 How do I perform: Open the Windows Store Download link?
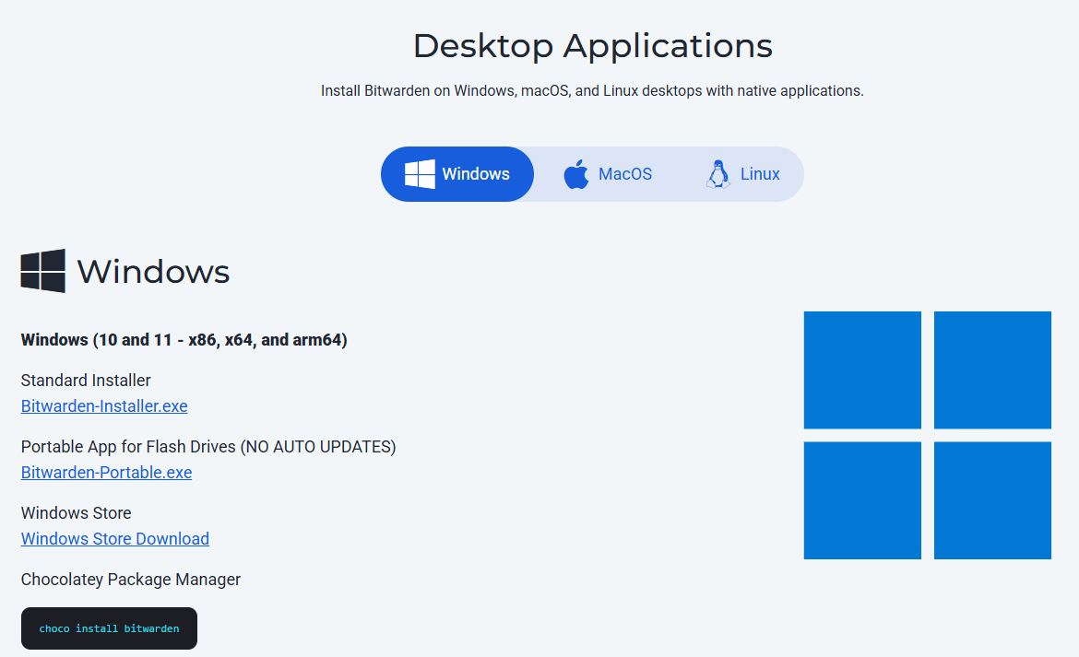click(x=115, y=539)
